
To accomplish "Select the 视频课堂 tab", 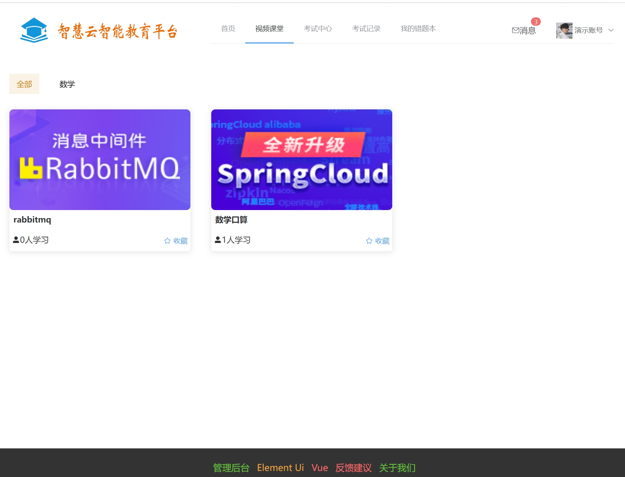I will 269,29.
